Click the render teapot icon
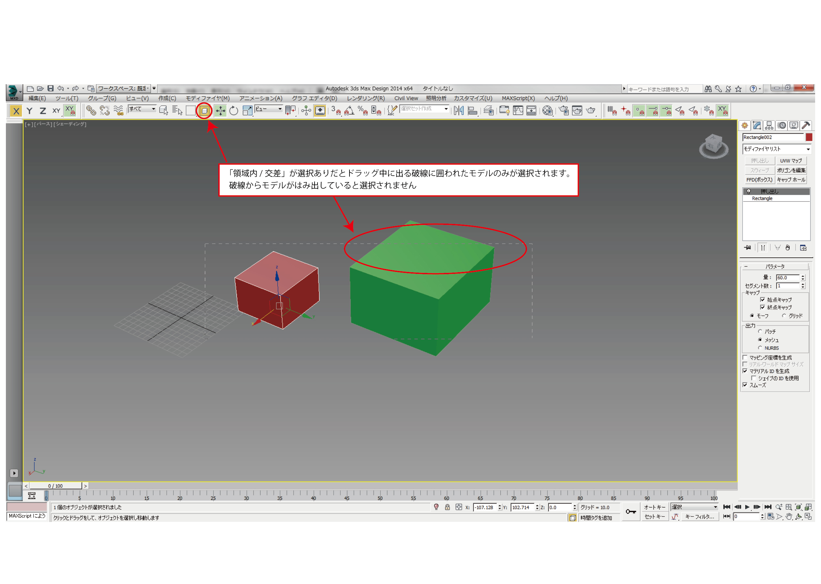Image resolution: width=821 pixels, height=584 pixels. tap(590, 111)
